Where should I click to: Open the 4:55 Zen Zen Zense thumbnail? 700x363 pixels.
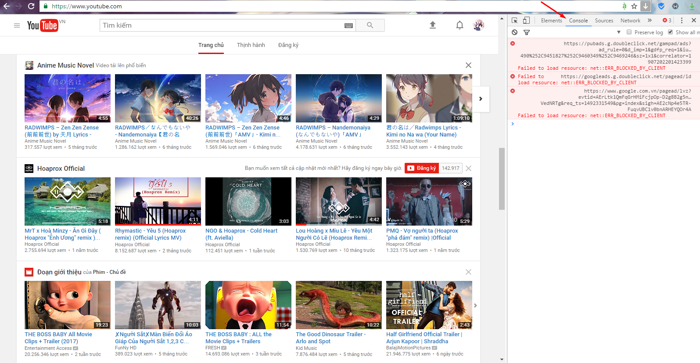coord(68,98)
